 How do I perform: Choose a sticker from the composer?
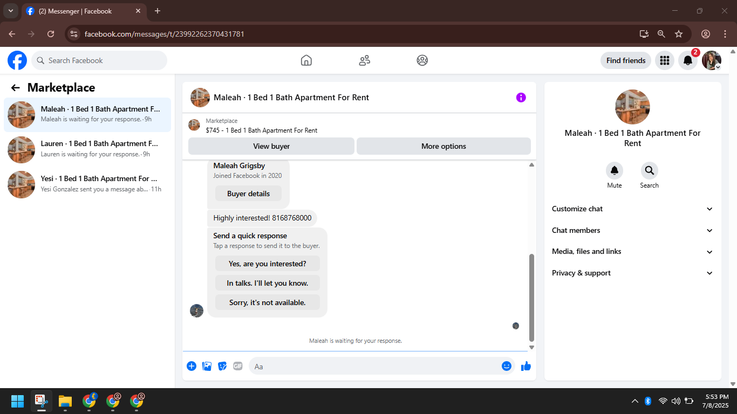222,366
